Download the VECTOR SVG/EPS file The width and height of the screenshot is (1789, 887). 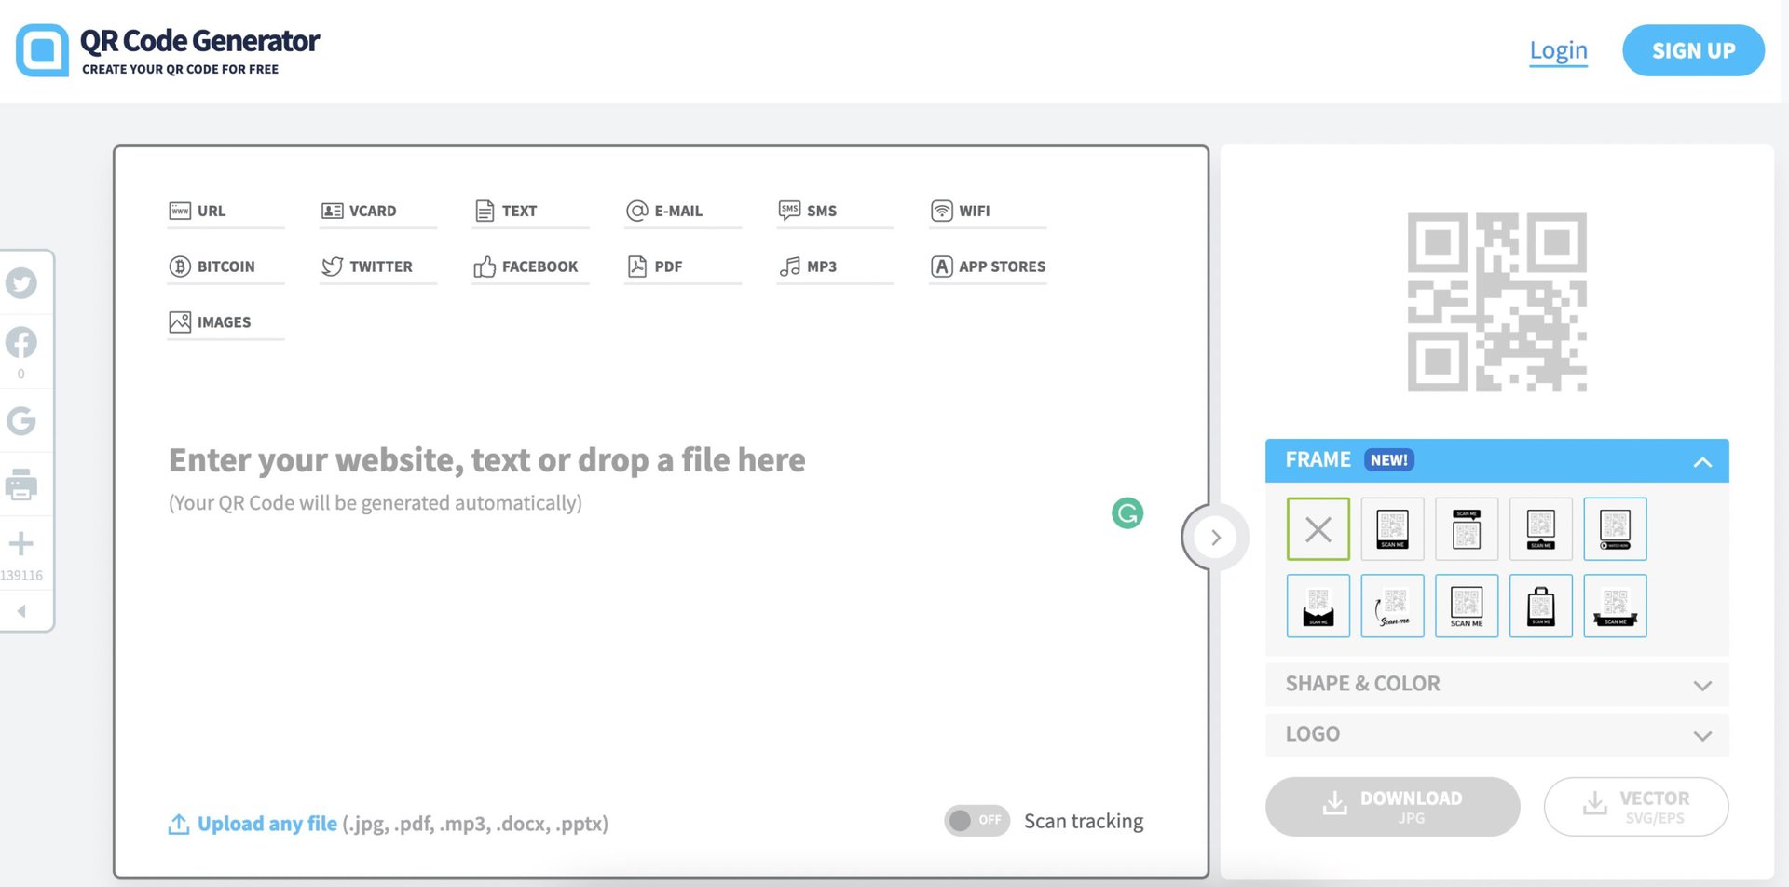[1635, 806]
